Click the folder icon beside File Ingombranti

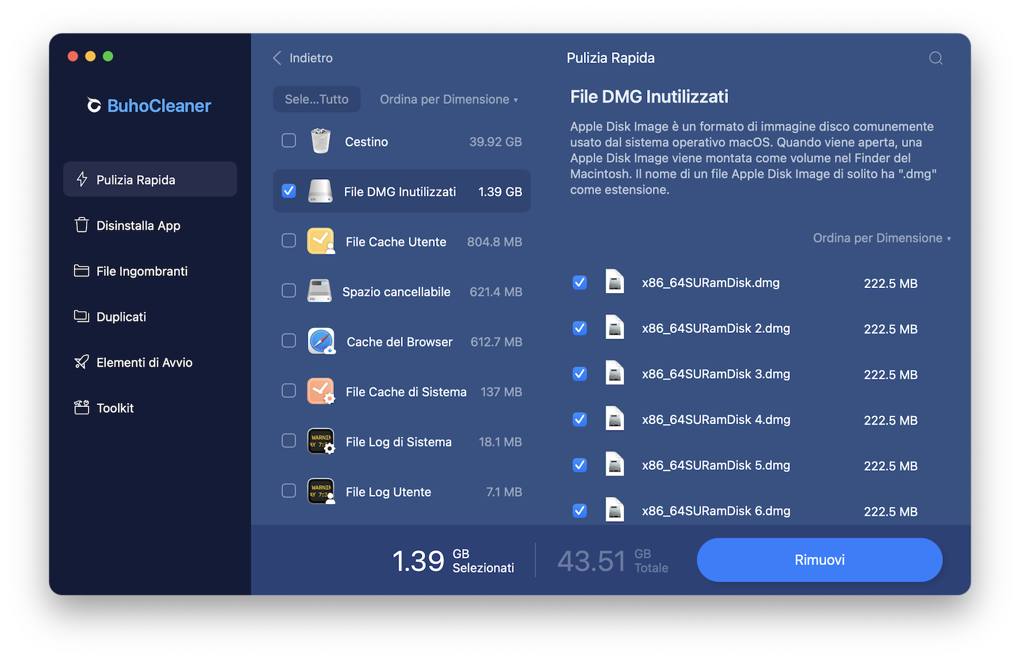[82, 271]
